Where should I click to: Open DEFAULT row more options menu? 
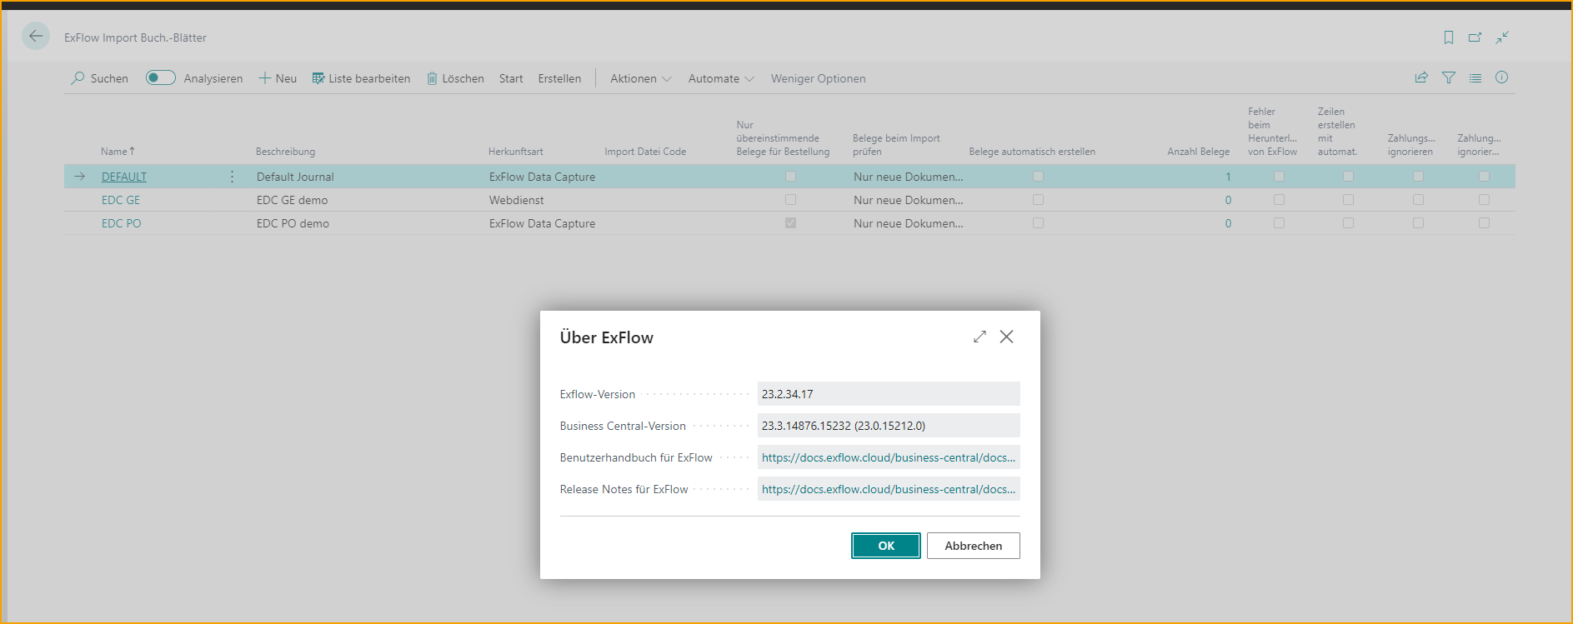click(232, 177)
